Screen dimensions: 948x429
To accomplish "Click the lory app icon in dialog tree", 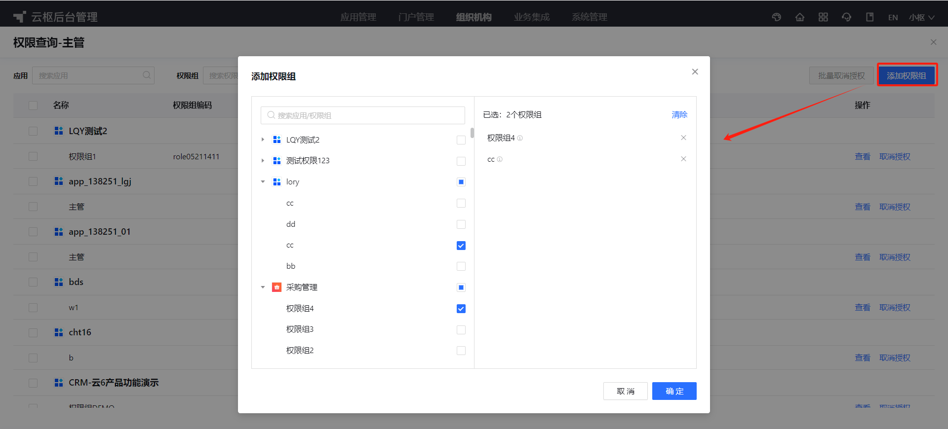I will coord(277,182).
